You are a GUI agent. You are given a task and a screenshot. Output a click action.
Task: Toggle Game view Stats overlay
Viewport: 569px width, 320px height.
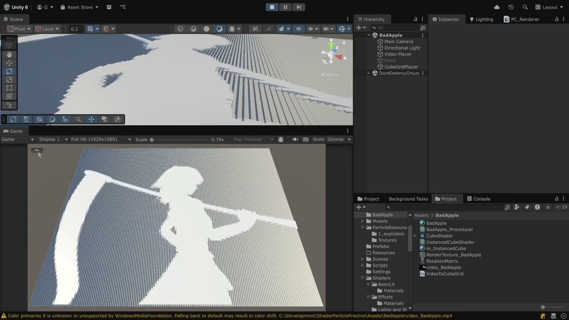coord(318,140)
